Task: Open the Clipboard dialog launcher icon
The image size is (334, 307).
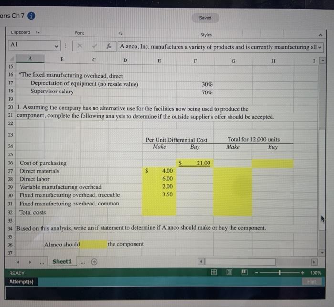Action: [38, 32]
